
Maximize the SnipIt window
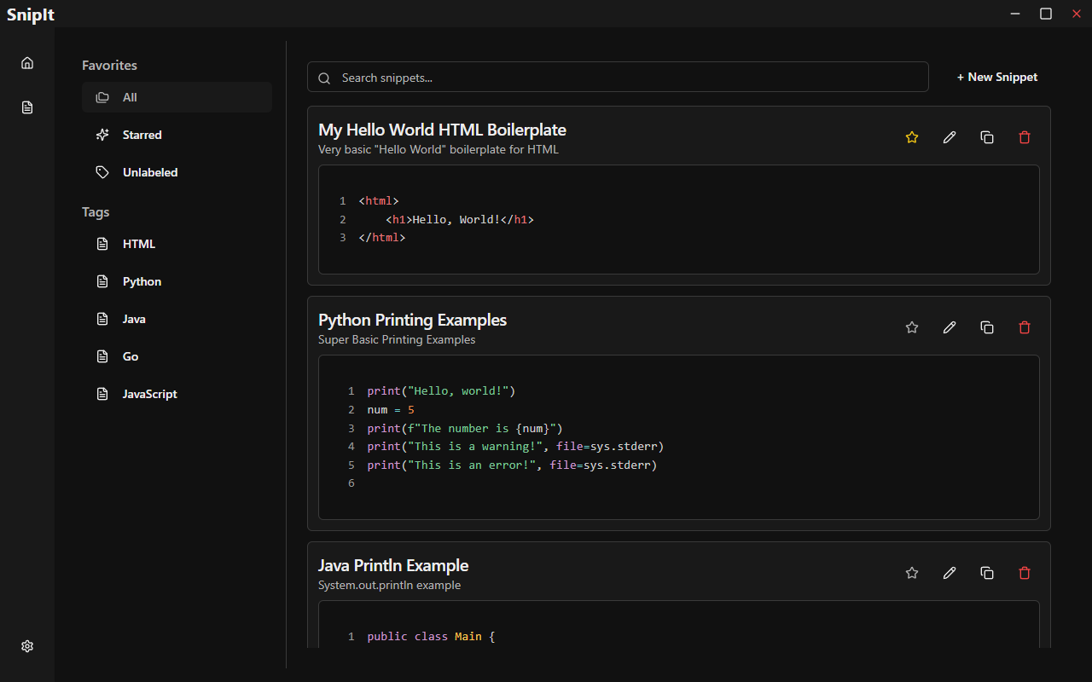click(x=1046, y=14)
